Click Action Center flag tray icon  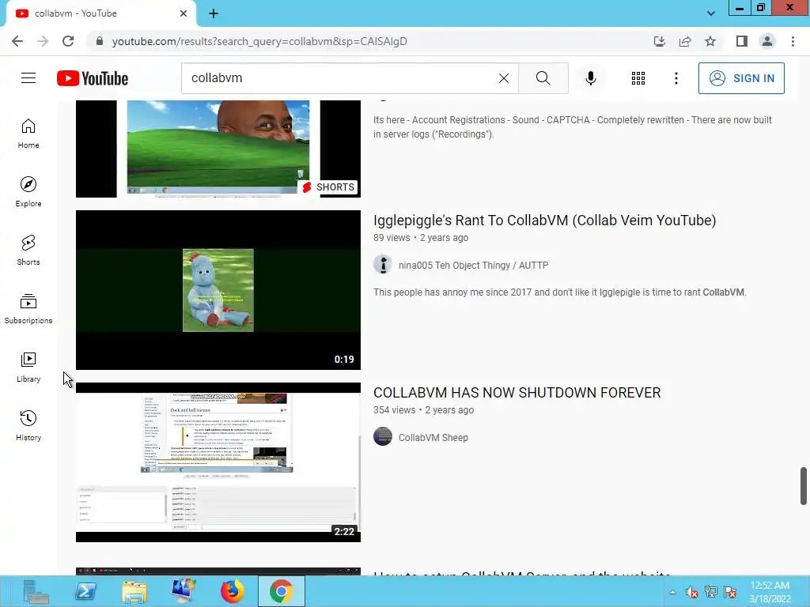click(x=730, y=592)
